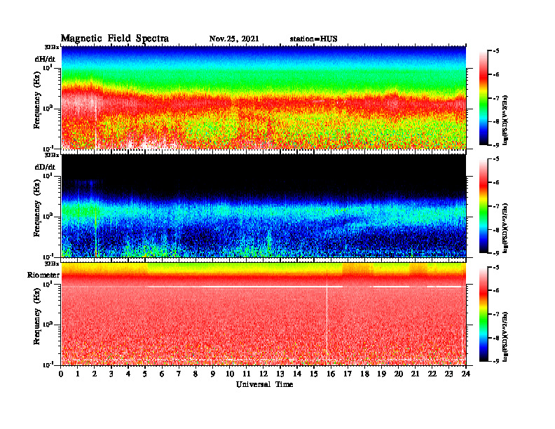This screenshot has width=555, height=429.
Task: Click the "Universal Time" axis title
Action: pos(264,384)
